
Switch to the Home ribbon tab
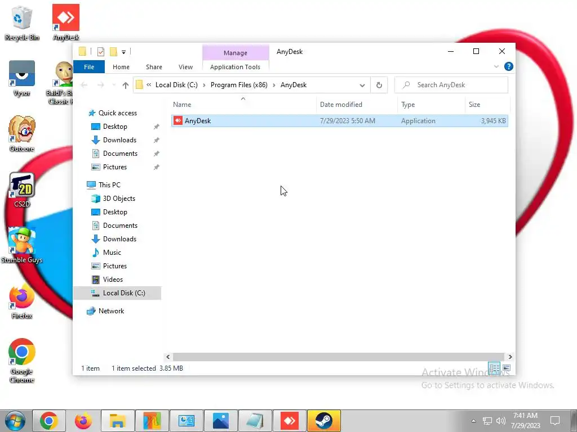point(121,67)
